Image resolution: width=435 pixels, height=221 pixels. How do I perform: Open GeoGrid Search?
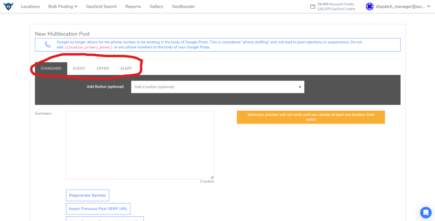[x=101, y=7]
